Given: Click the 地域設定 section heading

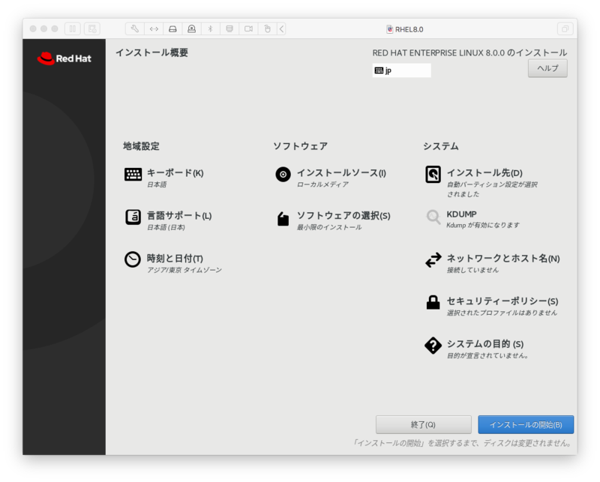Looking at the screenshot, I should tap(141, 146).
